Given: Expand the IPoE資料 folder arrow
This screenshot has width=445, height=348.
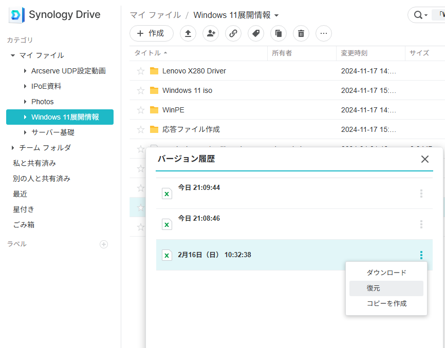Looking at the screenshot, I should [25, 86].
